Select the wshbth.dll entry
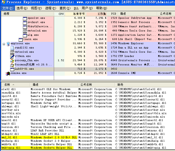 (x=10, y=144)
